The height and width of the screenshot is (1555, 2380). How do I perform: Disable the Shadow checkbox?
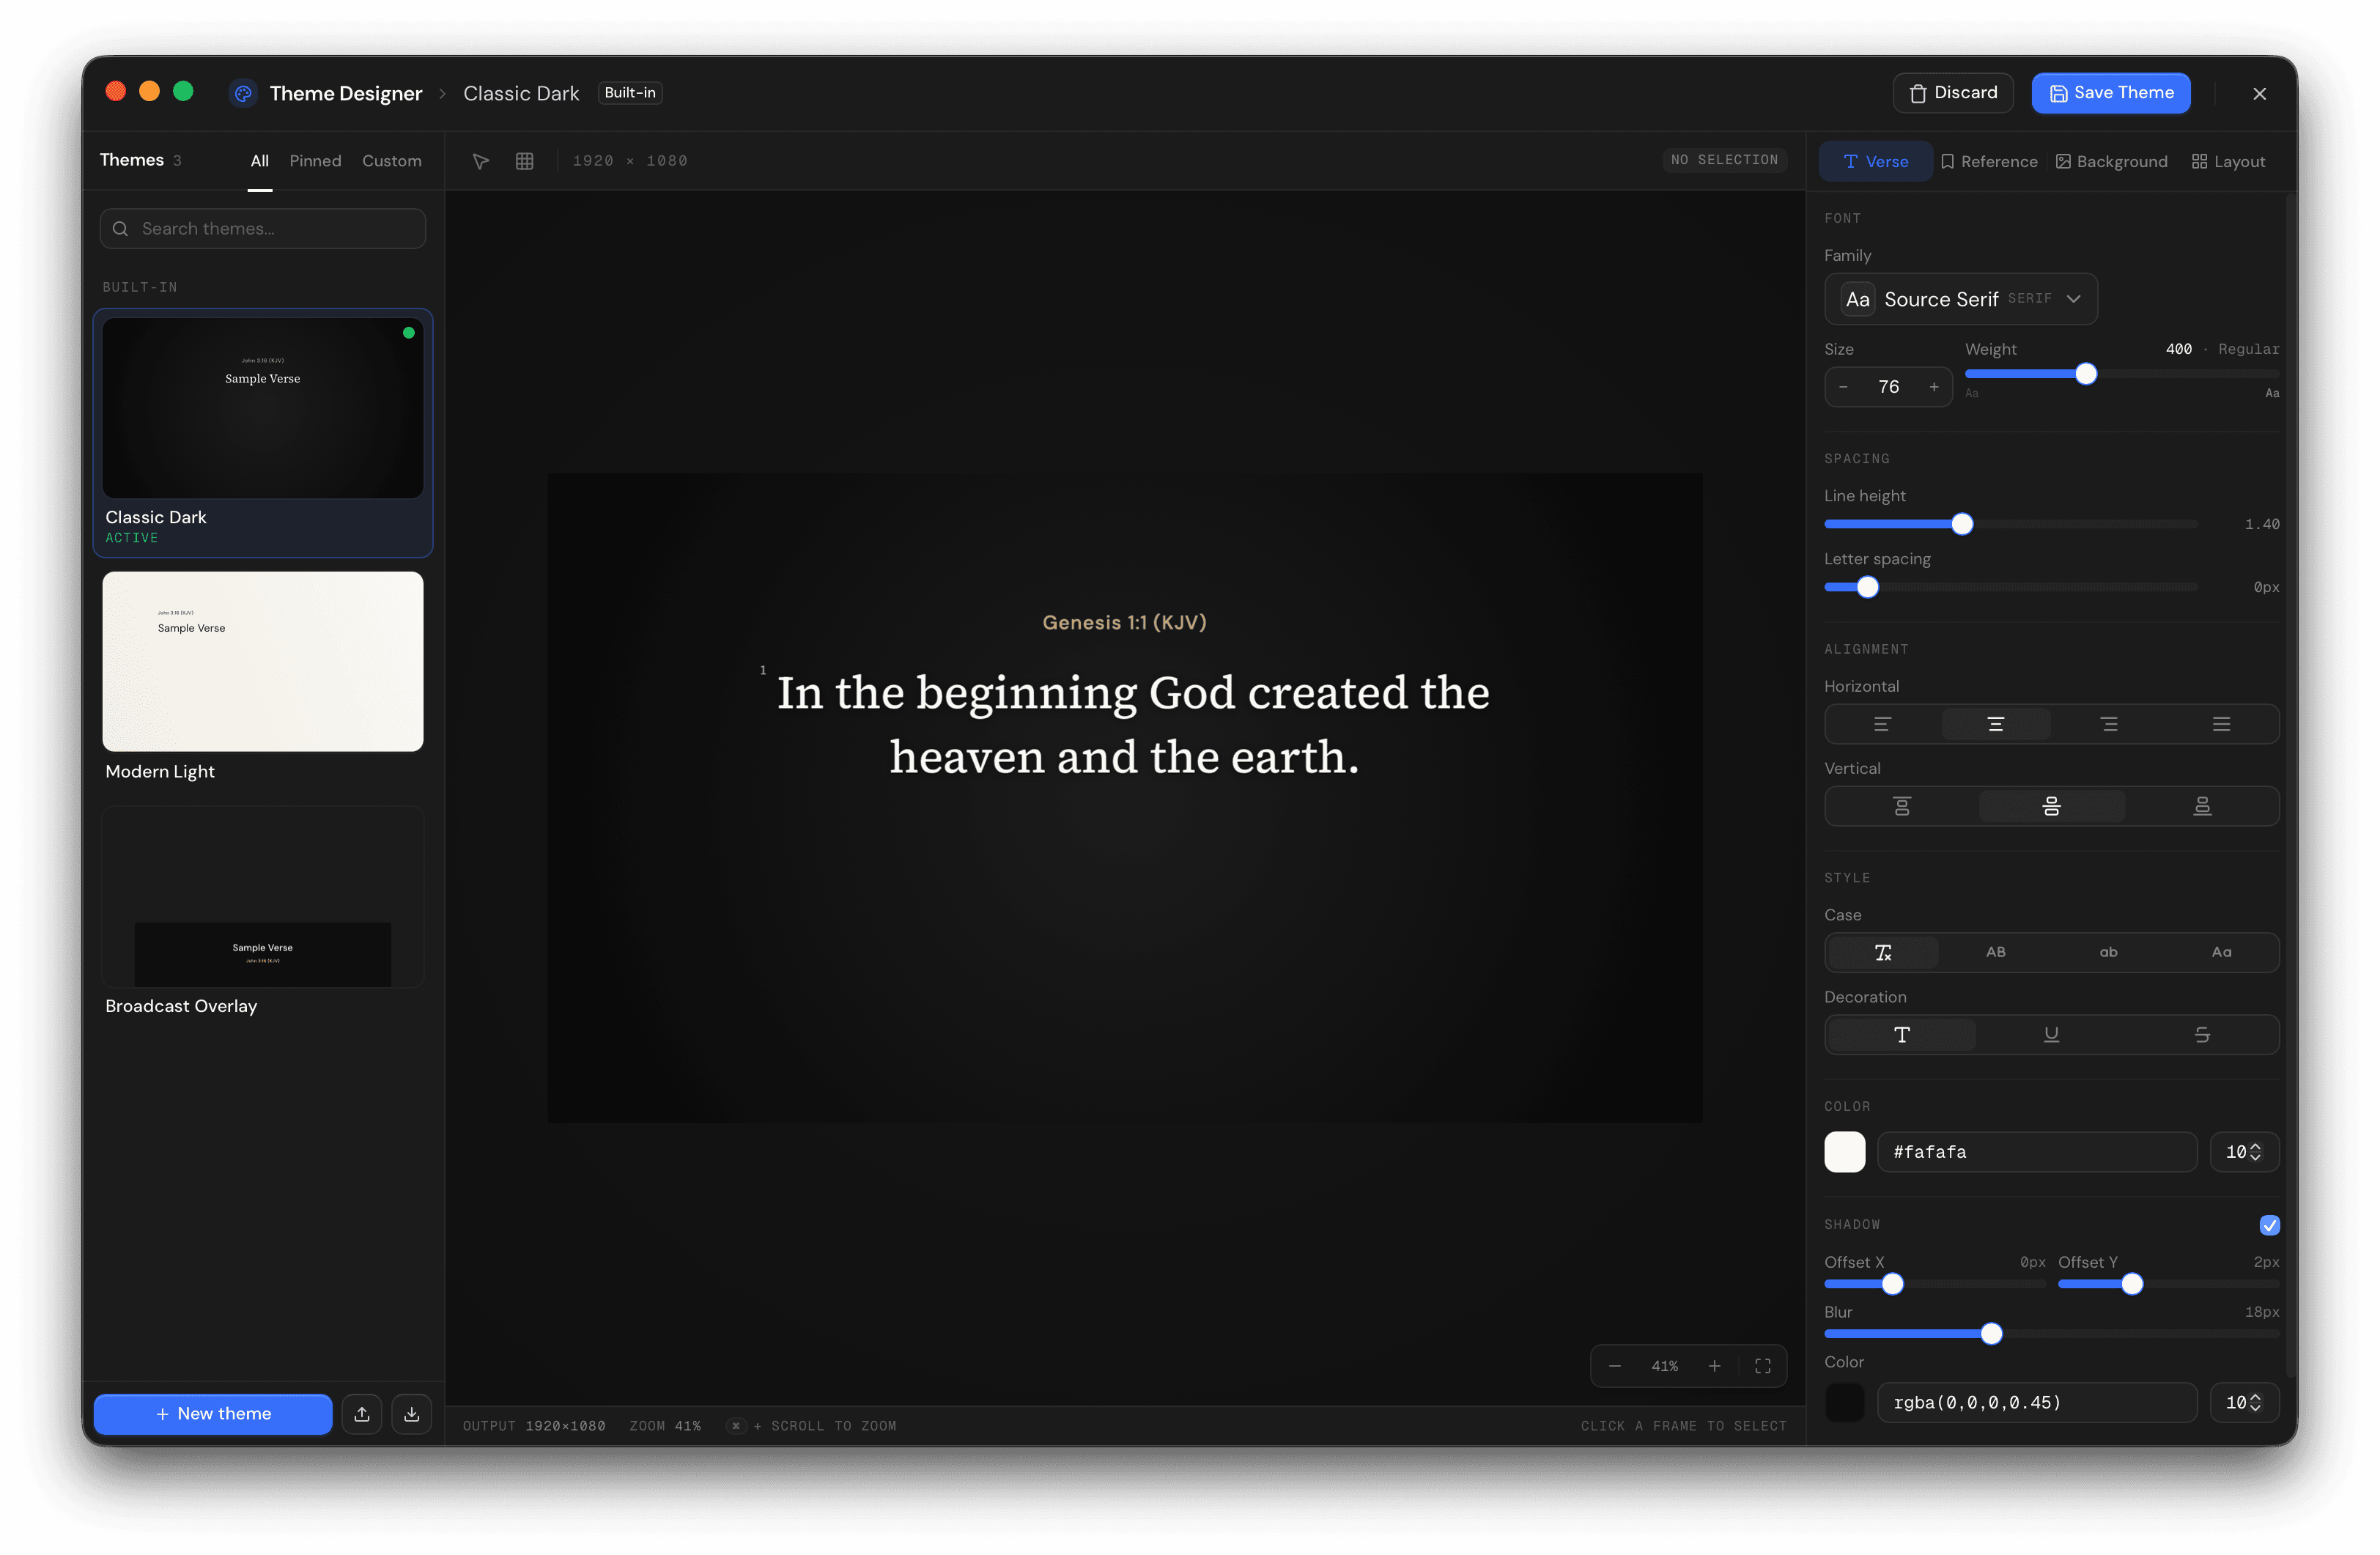pos(2269,1225)
